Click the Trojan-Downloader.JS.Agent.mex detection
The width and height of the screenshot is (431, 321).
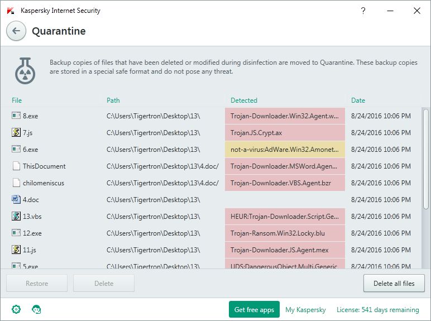(285, 250)
